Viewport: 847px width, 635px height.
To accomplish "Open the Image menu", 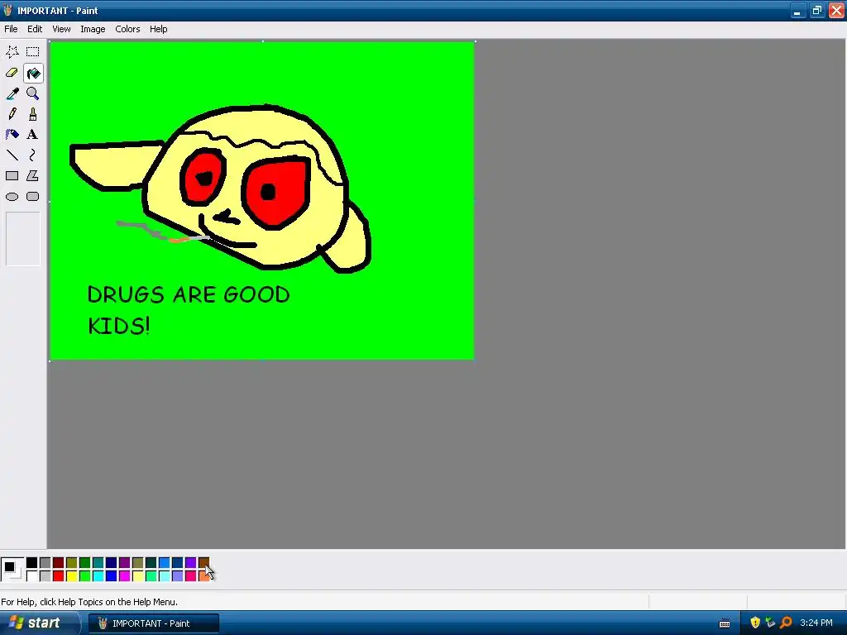I will (93, 29).
